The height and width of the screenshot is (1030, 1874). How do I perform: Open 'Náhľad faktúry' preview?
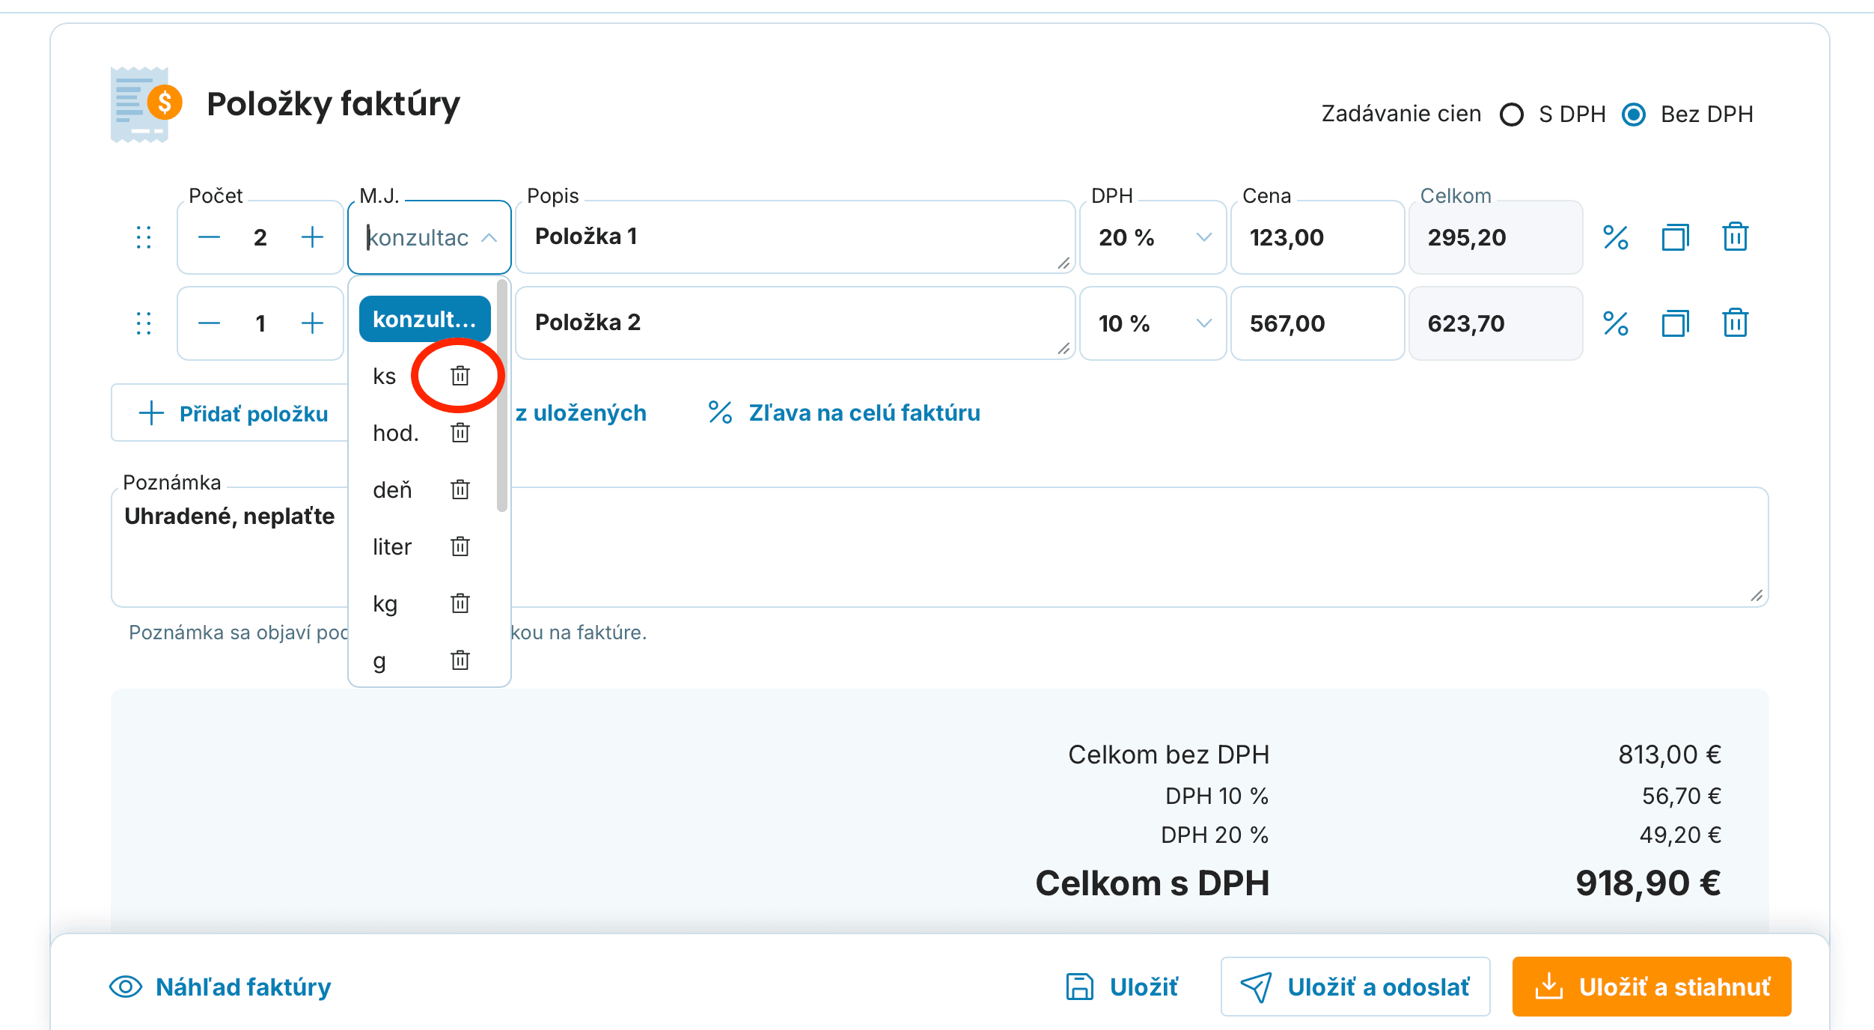220,987
